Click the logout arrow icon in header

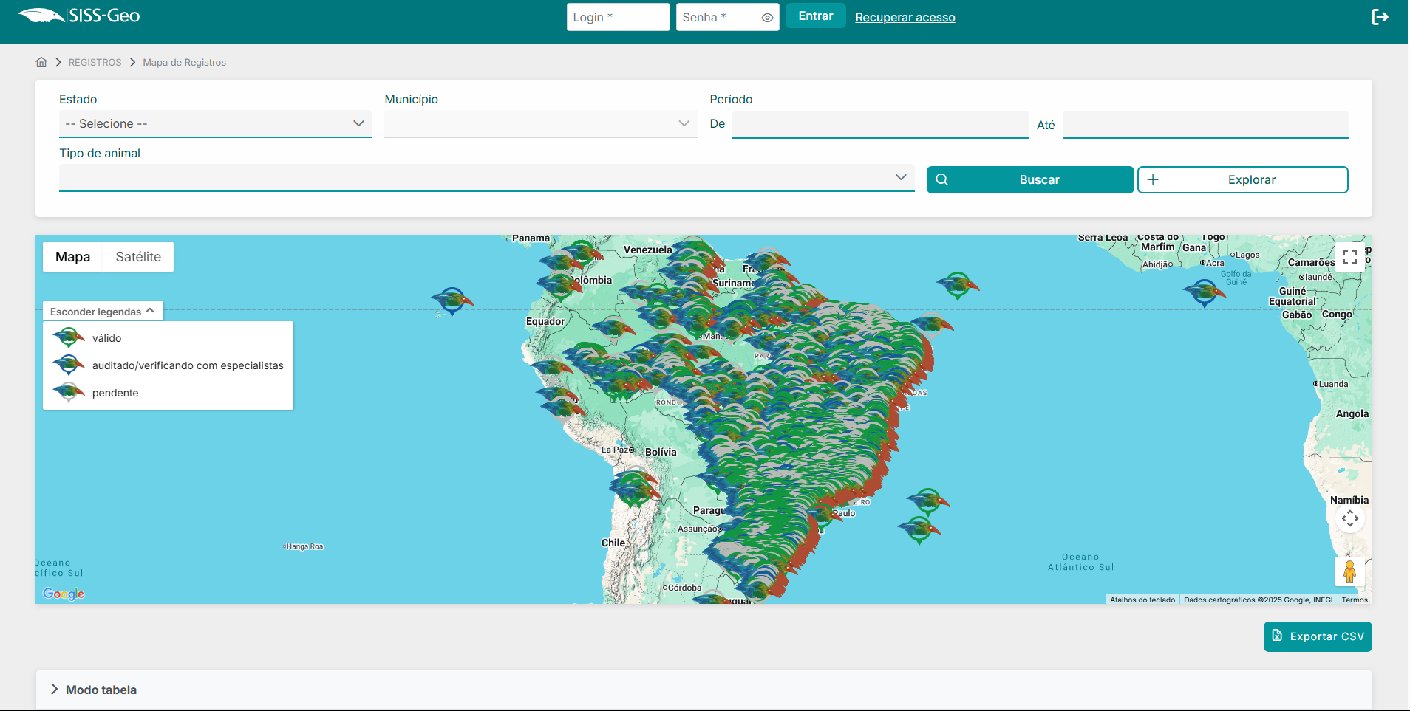[1379, 17]
